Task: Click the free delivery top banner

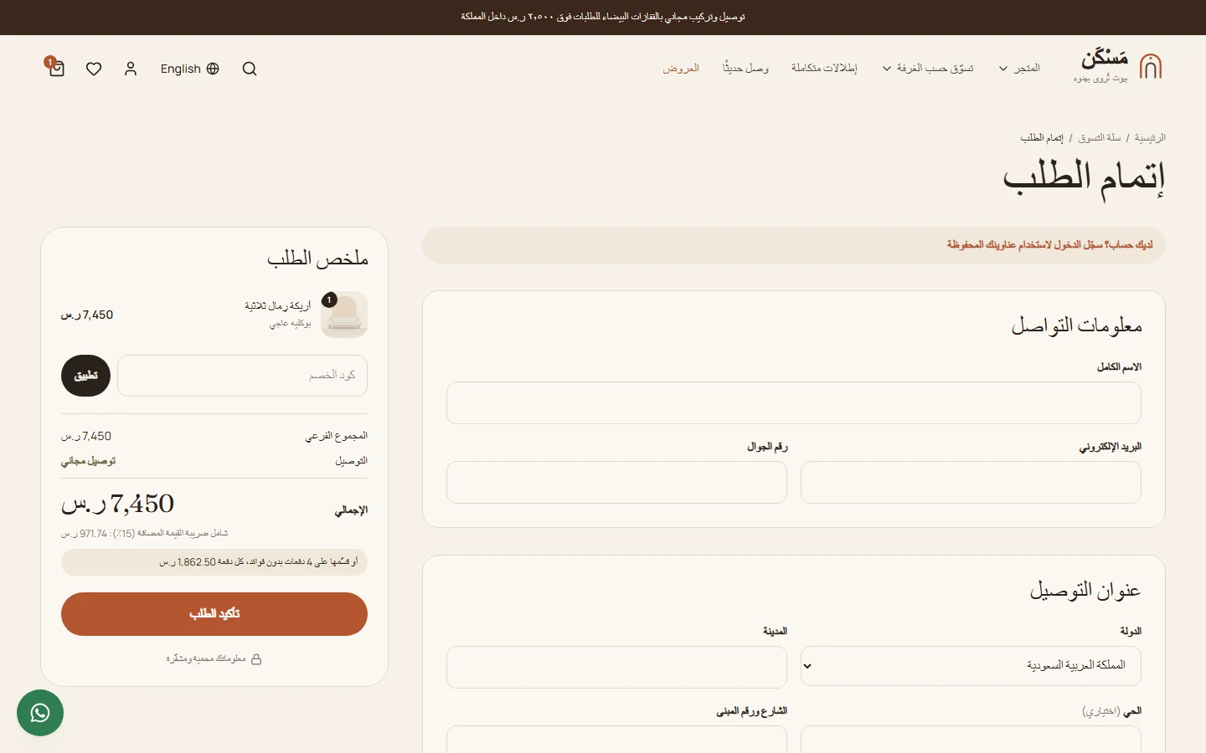Action: (x=603, y=17)
